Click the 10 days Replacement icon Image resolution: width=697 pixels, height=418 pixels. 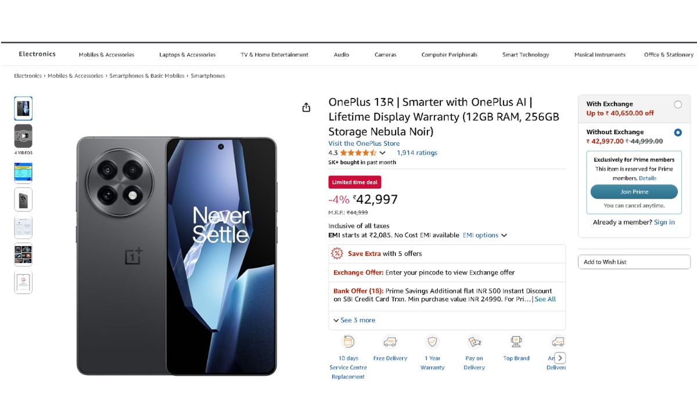348,342
